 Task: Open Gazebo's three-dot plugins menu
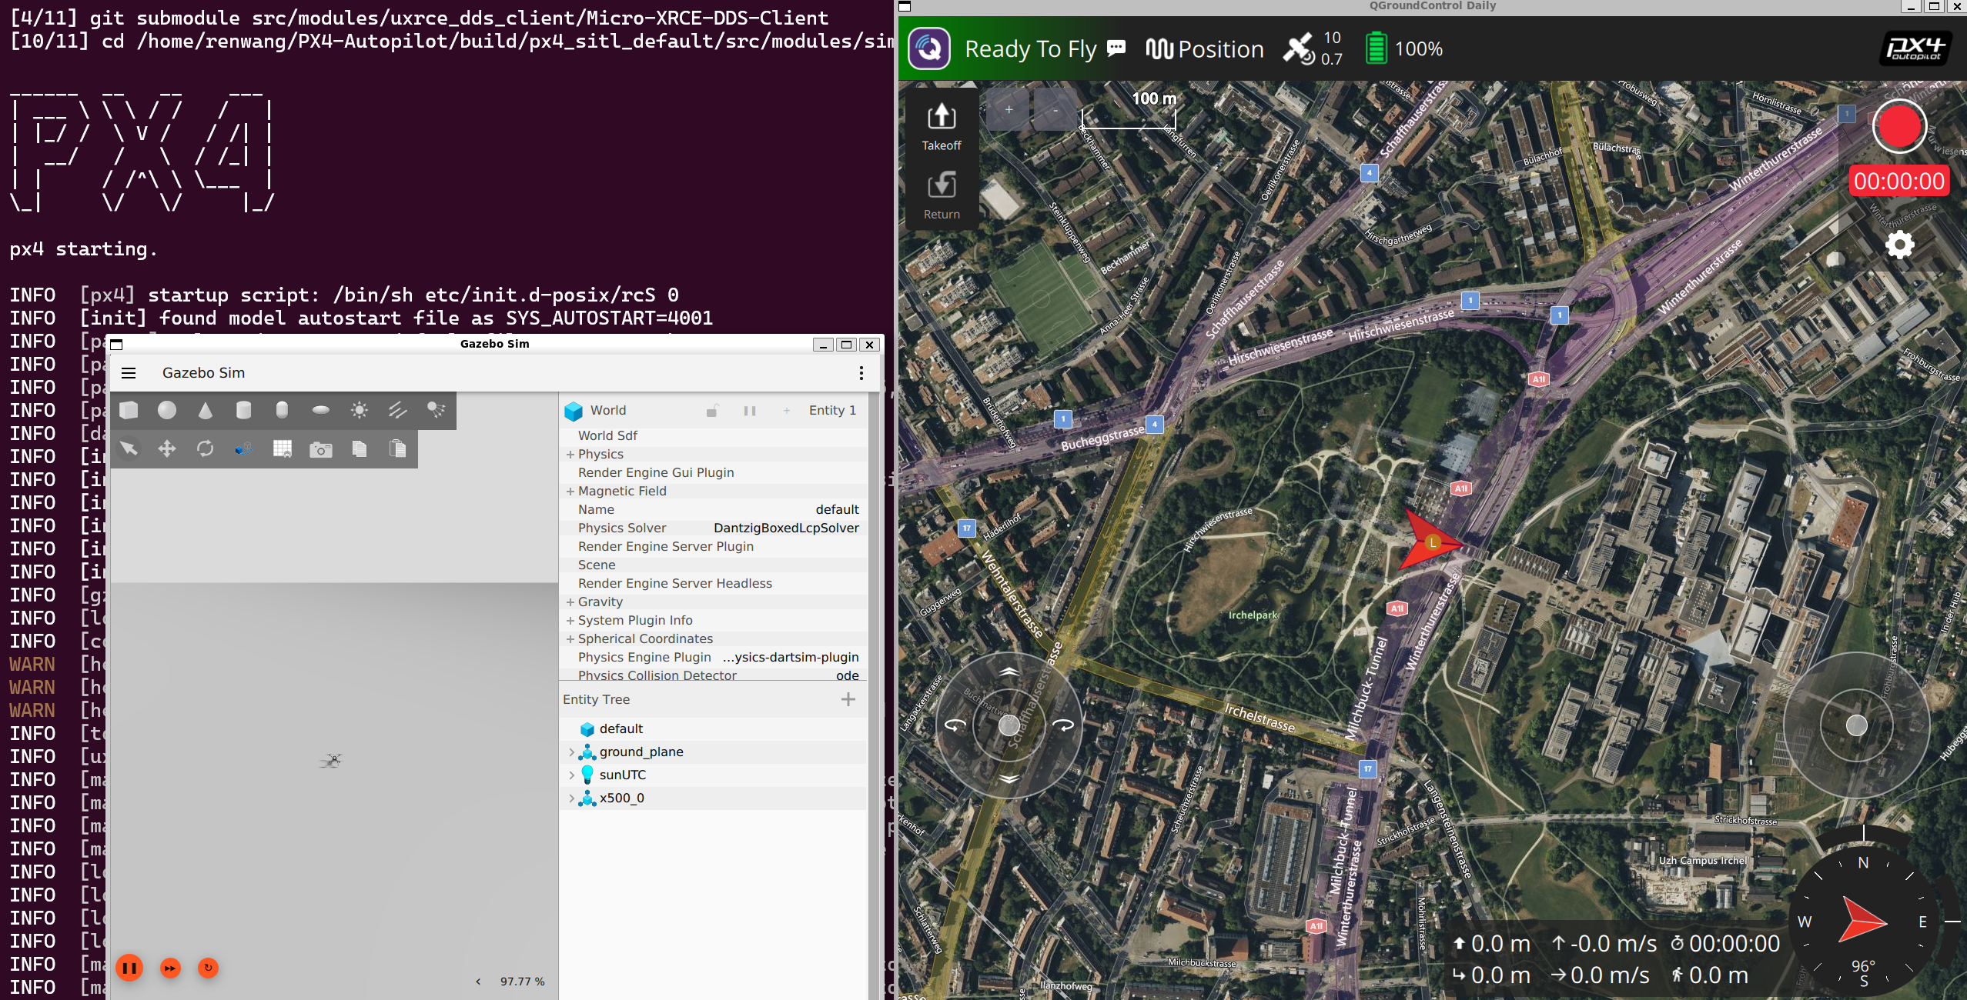tap(861, 373)
